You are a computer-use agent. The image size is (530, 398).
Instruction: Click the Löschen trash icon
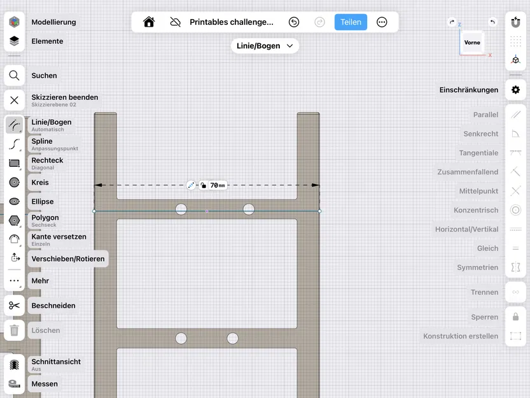tap(14, 330)
